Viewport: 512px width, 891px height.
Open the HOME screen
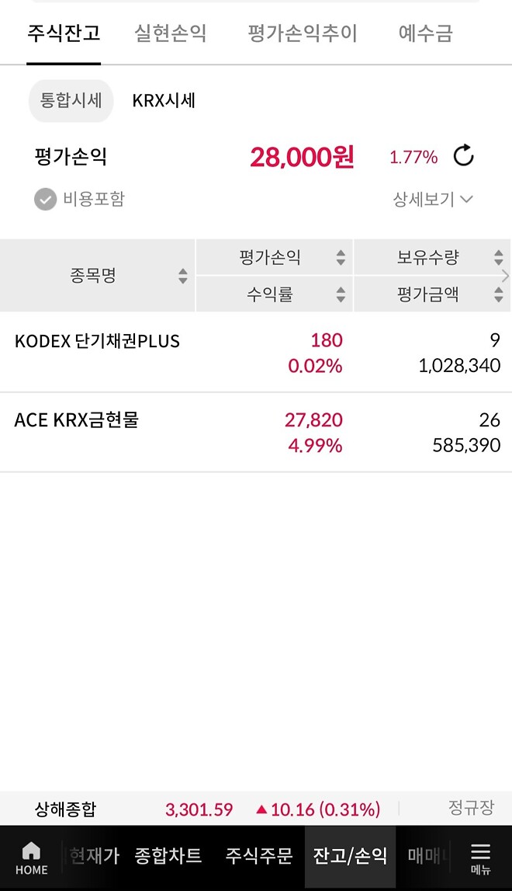[x=30, y=857]
